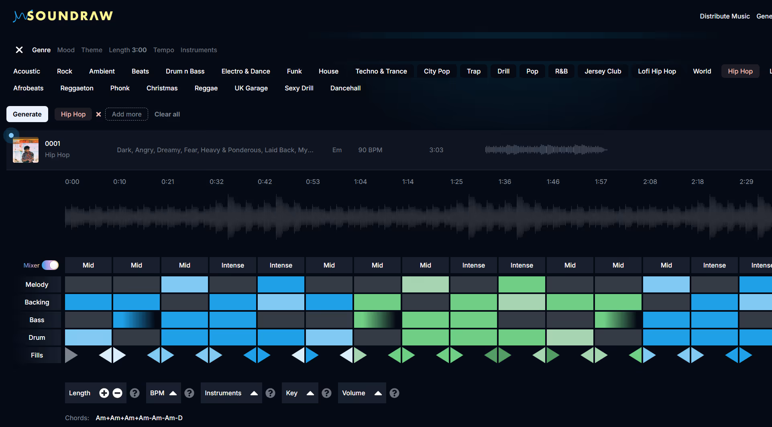Screen dimensions: 772x427
Task: Expand the Volume dropdown
Action: 362,393
